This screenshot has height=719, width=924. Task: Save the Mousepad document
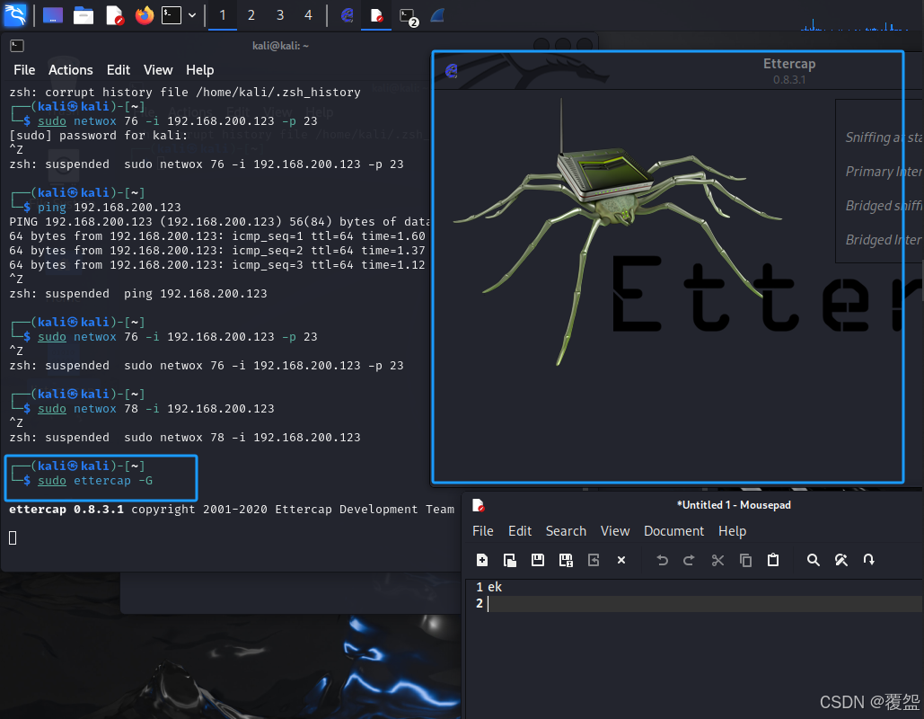pos(537,560)
